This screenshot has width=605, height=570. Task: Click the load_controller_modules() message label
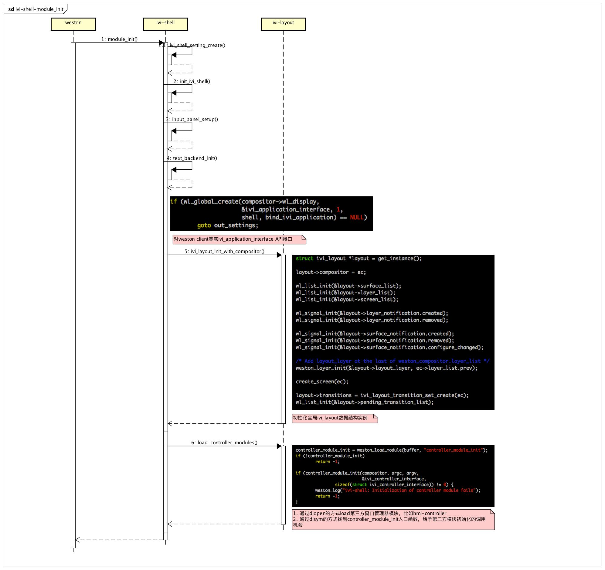[x=224, y=443]
